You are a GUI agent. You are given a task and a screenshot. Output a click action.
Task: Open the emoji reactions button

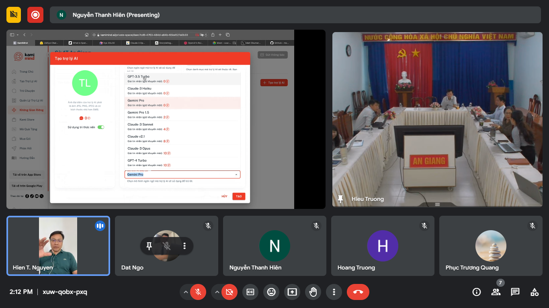click(271, 292)
